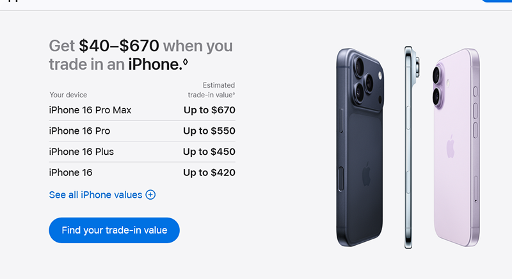Viewport: 512px width, 279px height.
Task: Click the Apple logo on the purple iPhone
Action: tap(451, 145)
